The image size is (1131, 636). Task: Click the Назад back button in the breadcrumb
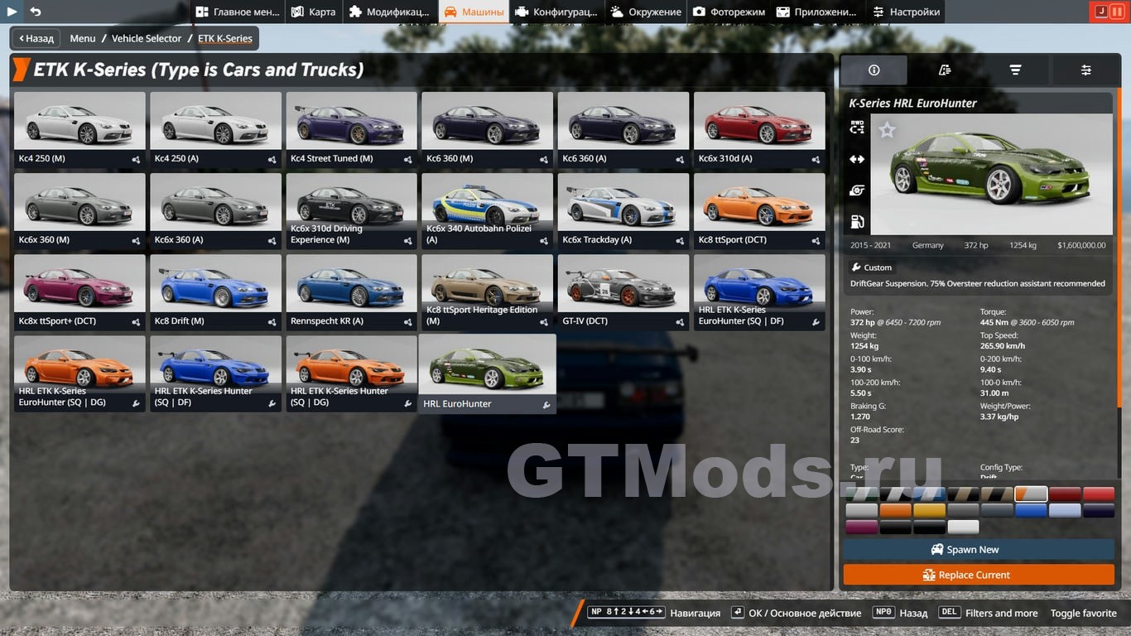36,38
